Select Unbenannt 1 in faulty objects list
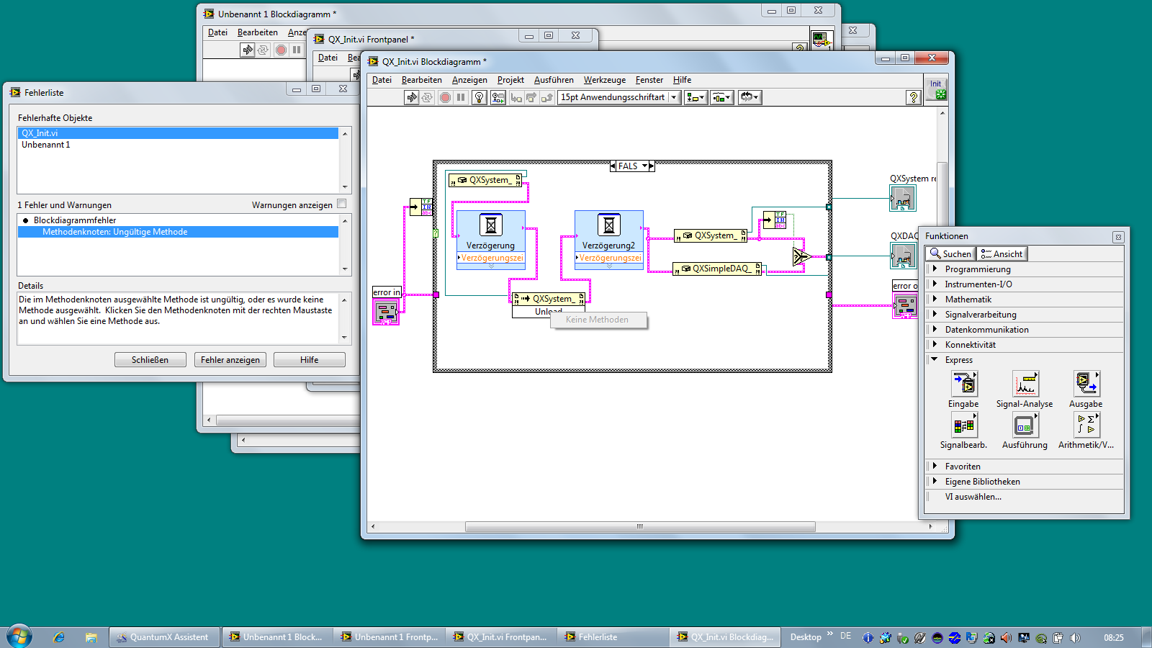Image resolution: width=1152 pixels, height=648 pixels. click(x=46, y=145)
